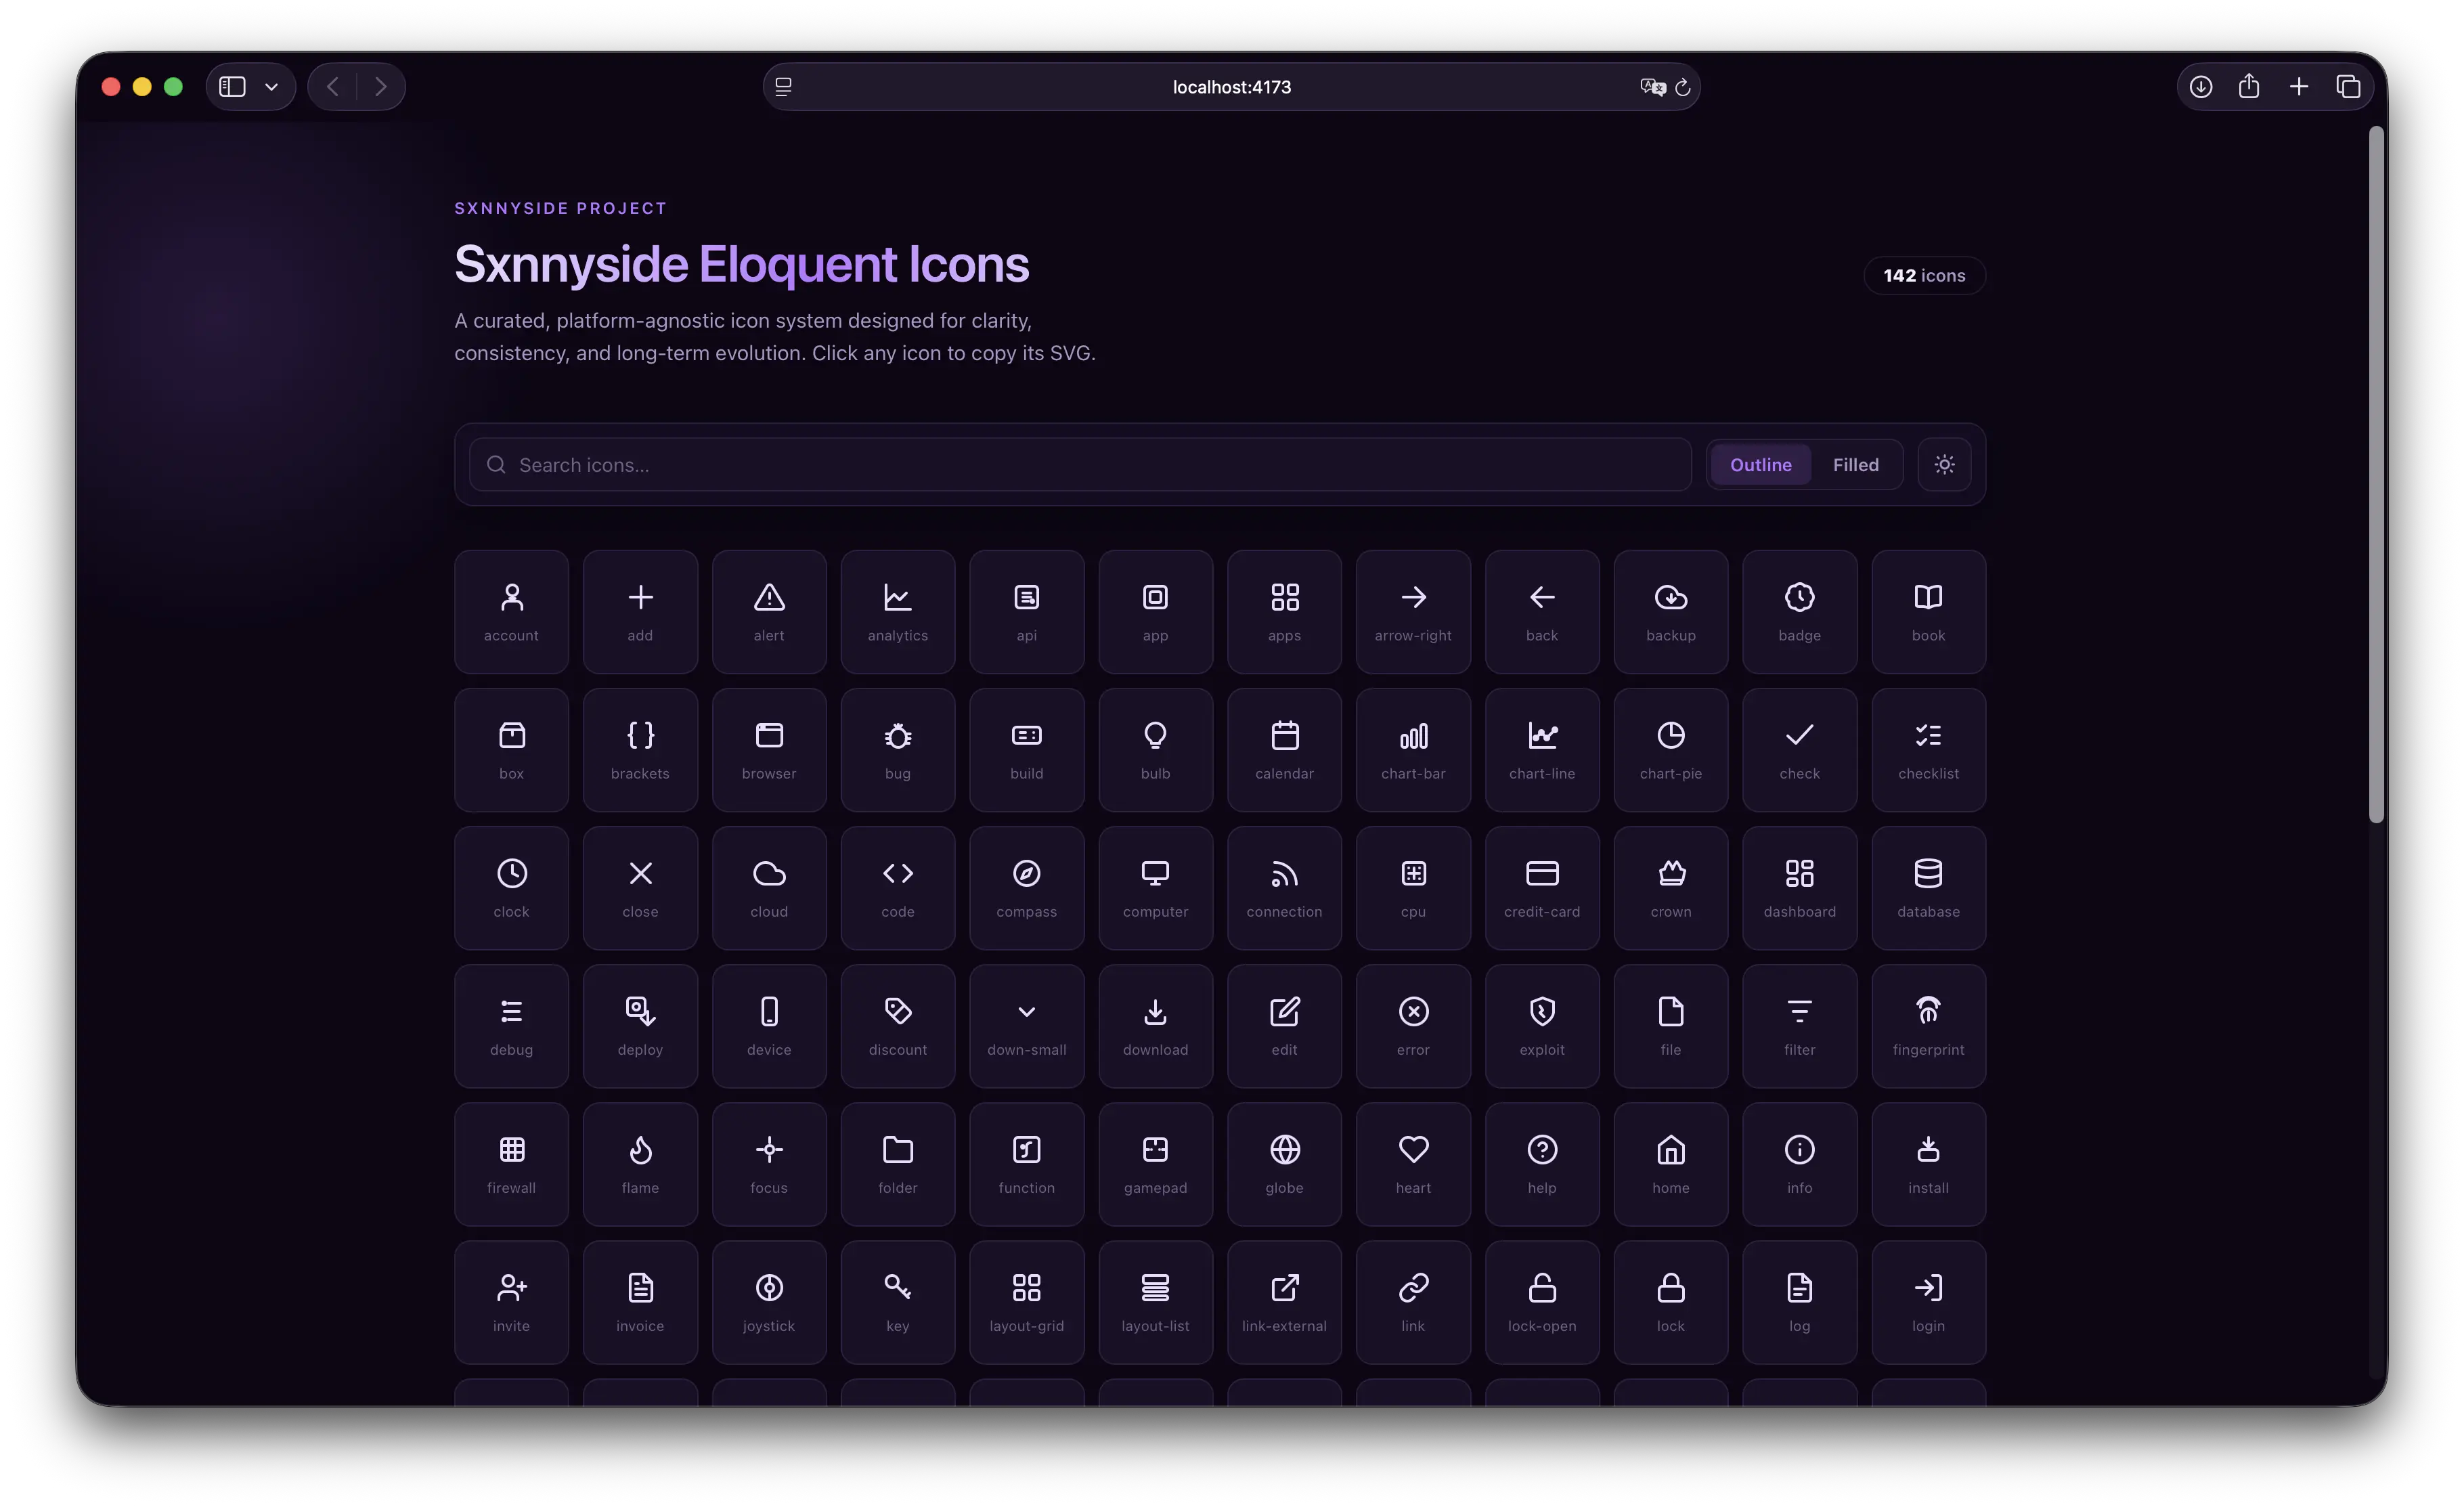2464x1507 pixels.
Task: Click the invoice icon card
Action: tap(640, 1301)
